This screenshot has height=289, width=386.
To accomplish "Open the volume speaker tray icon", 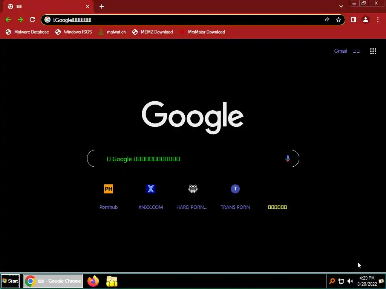I will 350,281.
